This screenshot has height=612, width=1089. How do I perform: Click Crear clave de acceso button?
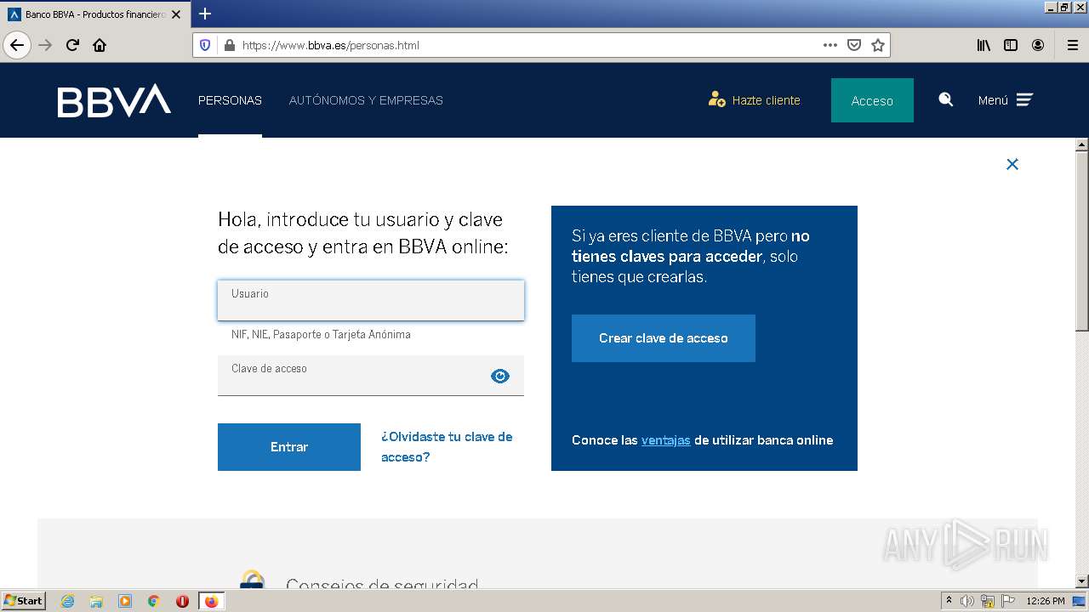tap(664, 338)
